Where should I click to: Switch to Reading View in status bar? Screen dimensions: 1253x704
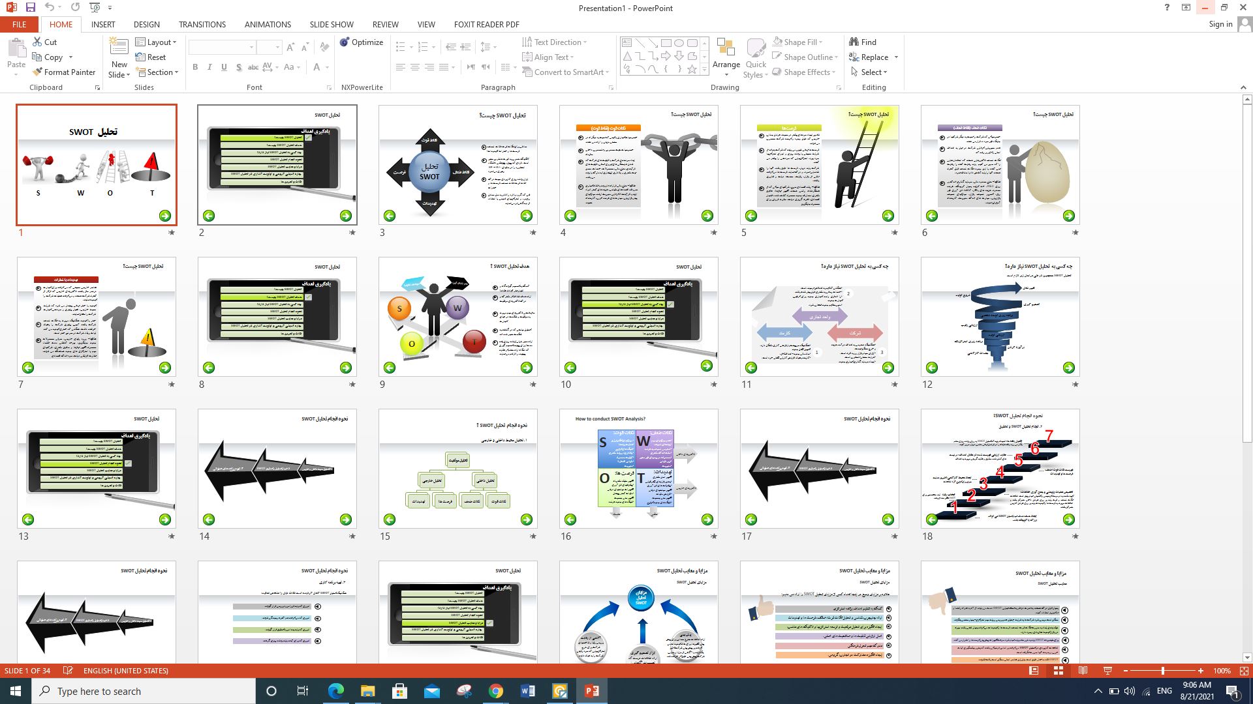tap(1083, 671)
